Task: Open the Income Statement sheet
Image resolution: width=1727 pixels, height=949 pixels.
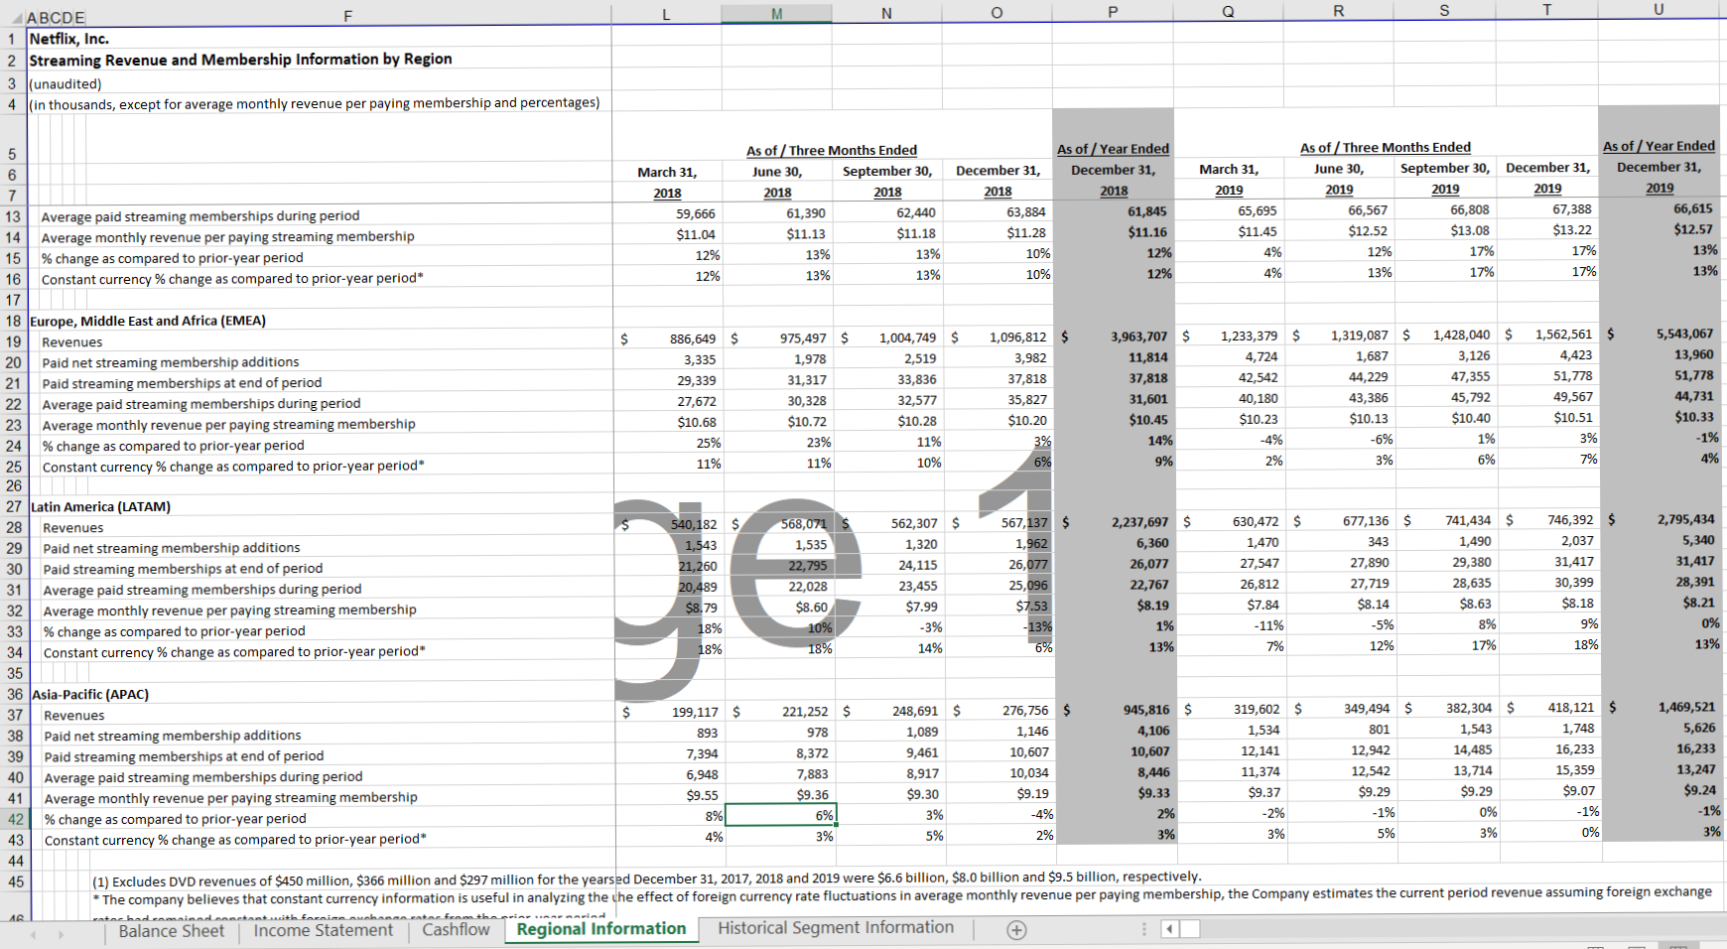Action: coord(323,930)
